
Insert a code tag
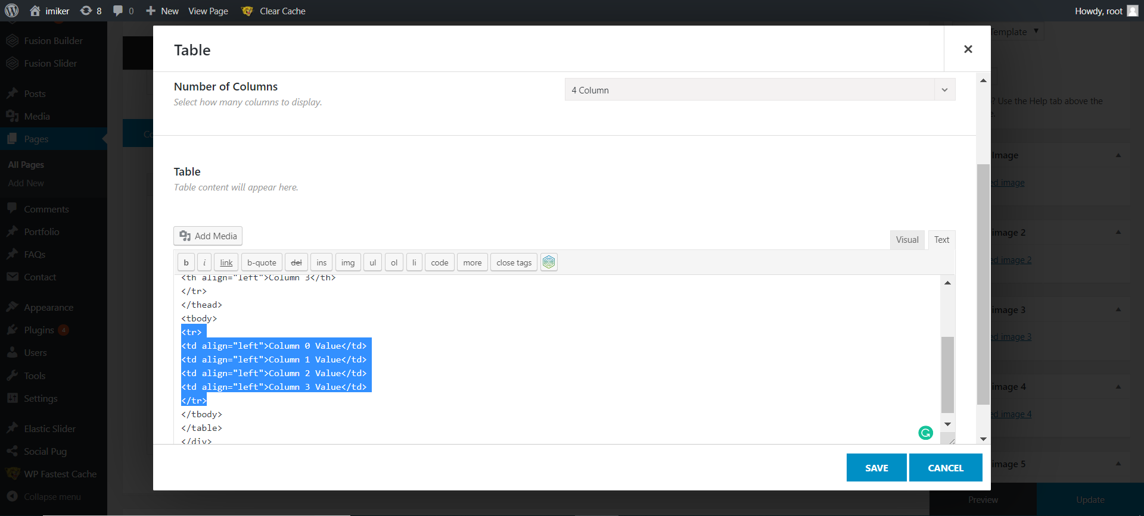[440, 262]
